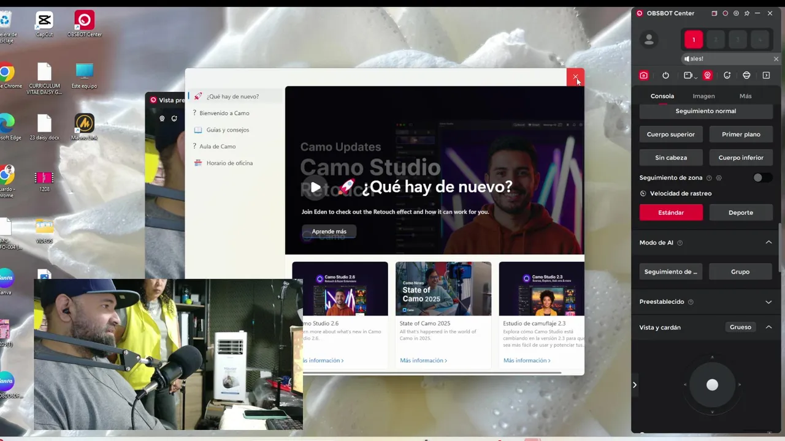This screenshot has height=441, width=785.
Task: Open Horario de oficina in Camo sidebar
Action: tap(235, 163)
